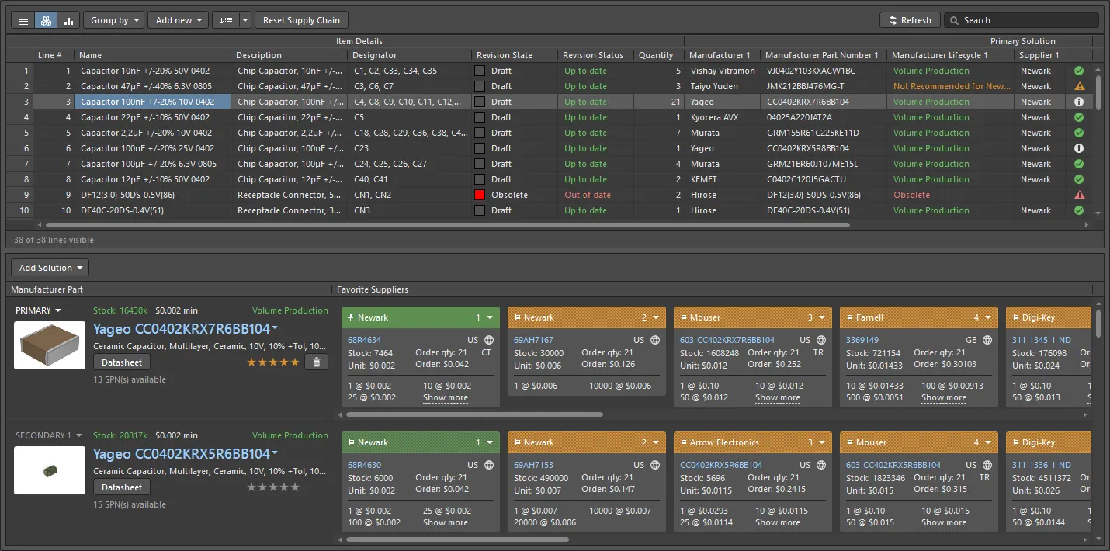Open the PRIMARY rank dropdown
1110x551 pixels.
pyautogui.click(x=39, y=310)
